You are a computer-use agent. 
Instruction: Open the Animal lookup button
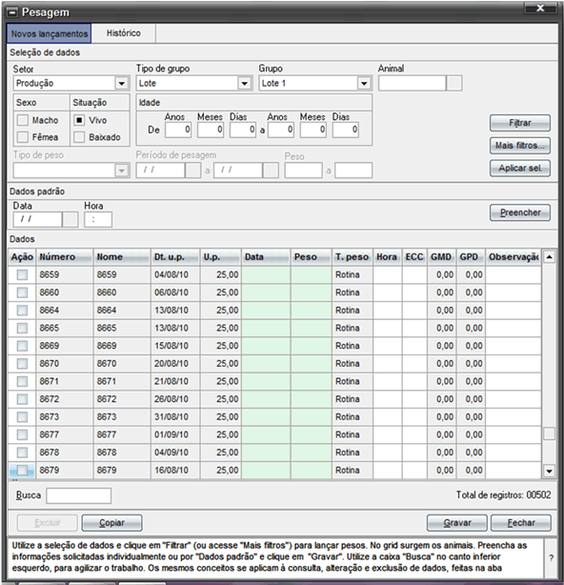453,83
